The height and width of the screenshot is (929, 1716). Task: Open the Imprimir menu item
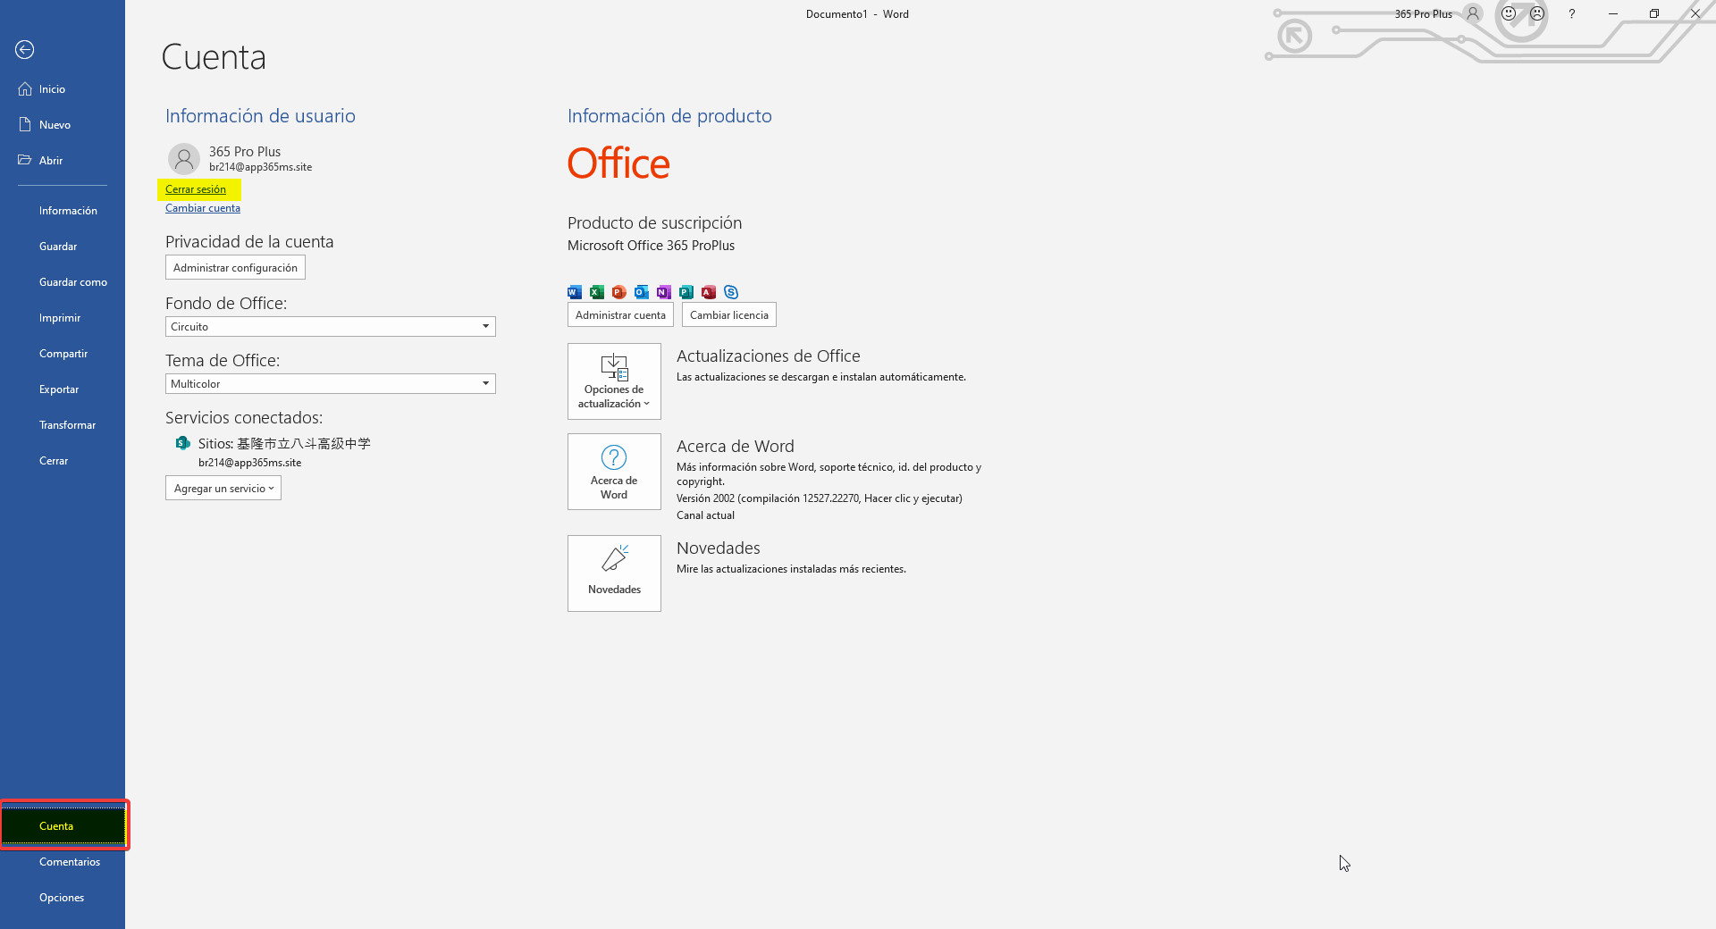click(60, 318)
